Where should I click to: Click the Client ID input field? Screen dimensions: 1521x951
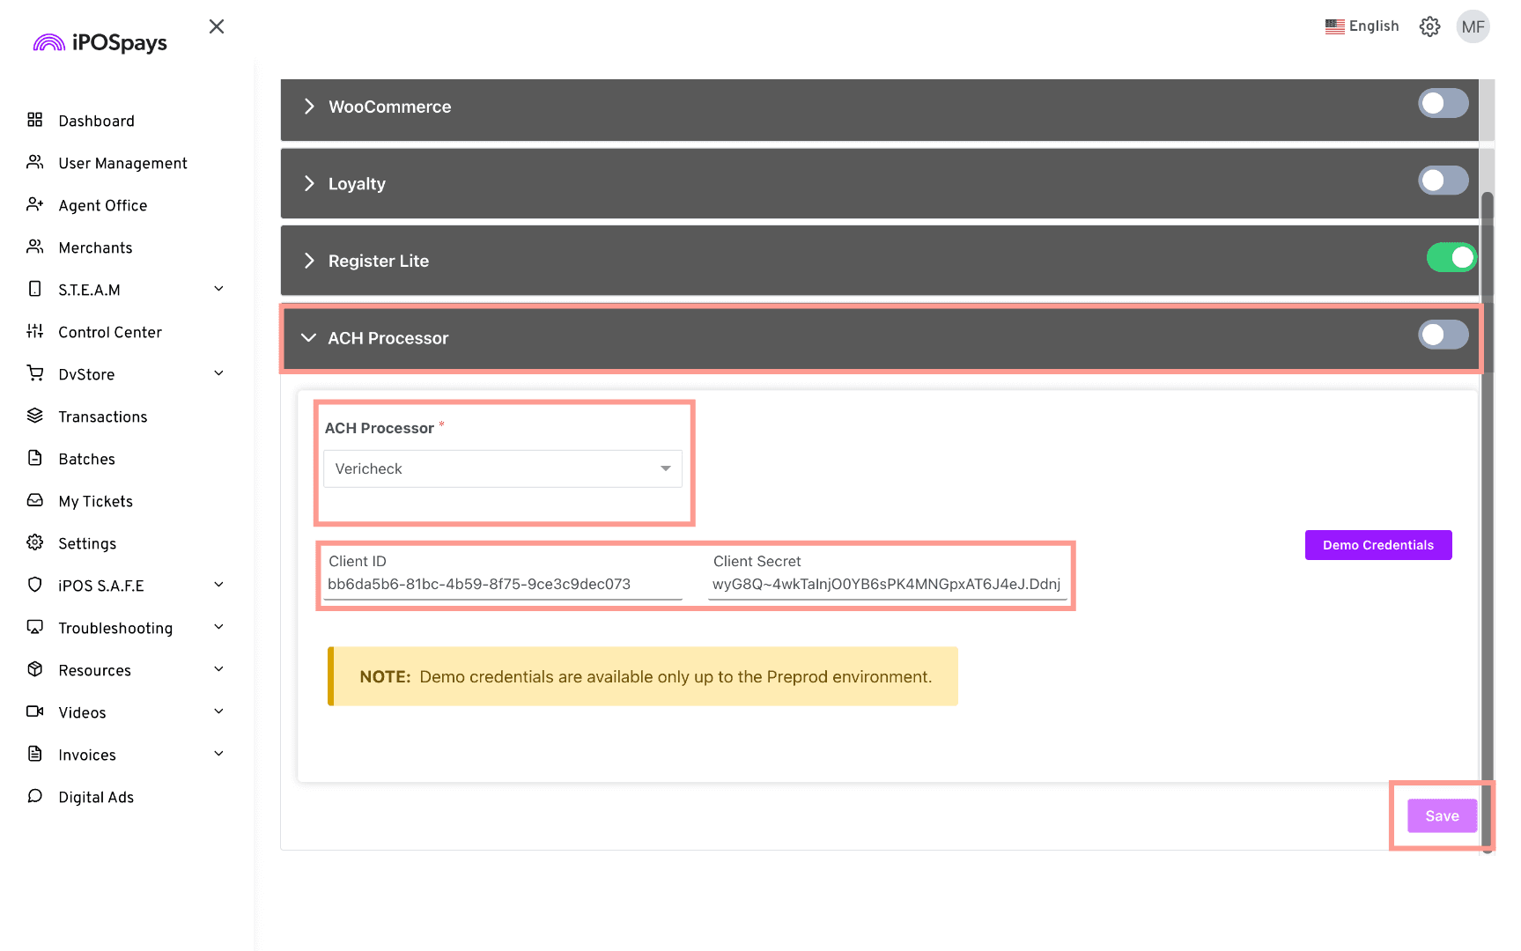pos(503,584)
